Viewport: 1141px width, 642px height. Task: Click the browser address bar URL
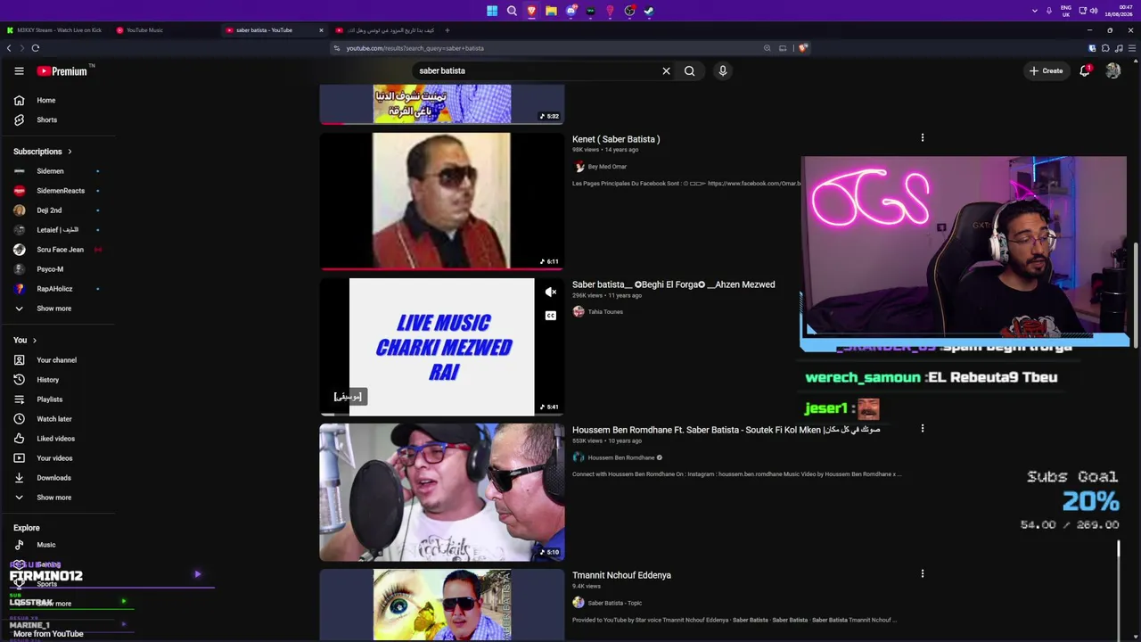click(415, 48)
